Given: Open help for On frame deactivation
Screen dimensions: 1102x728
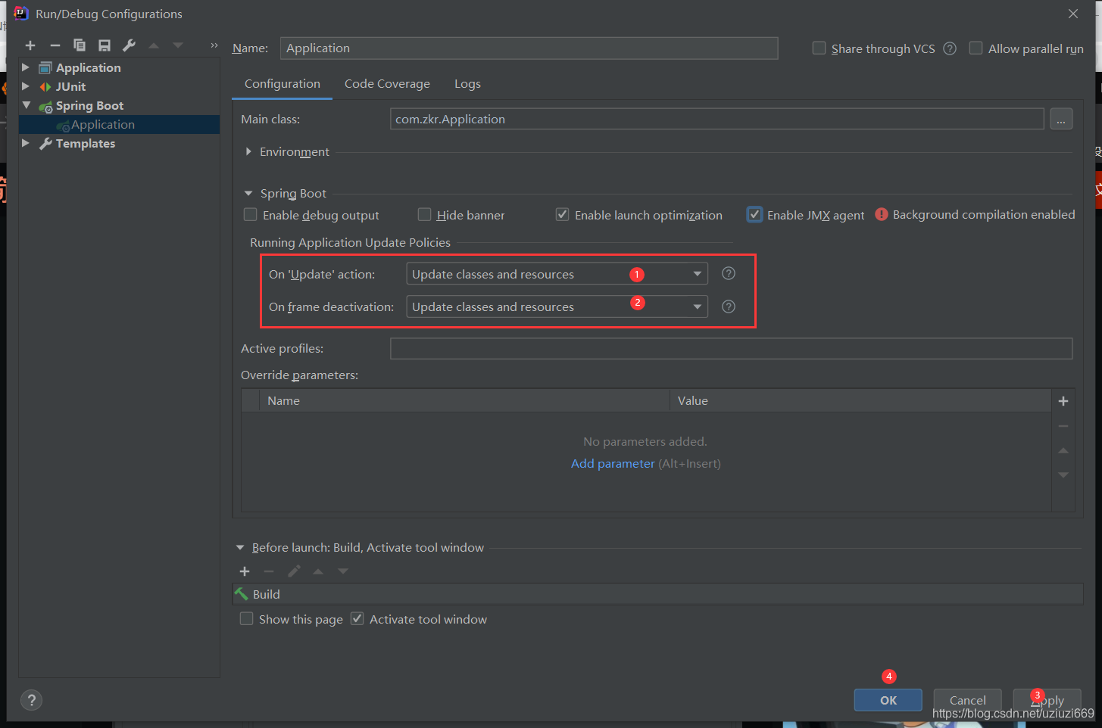Looking at the screenshot, I should pos(729,306).
